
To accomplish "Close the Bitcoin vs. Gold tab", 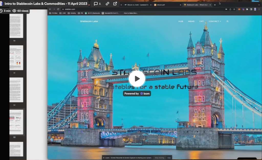I will point(151,5).
